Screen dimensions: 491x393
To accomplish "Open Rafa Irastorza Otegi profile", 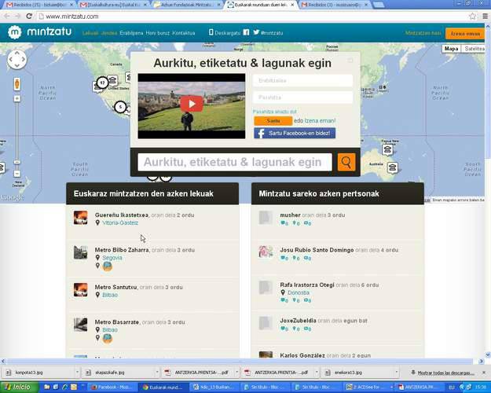I will [x=307, y=285].
